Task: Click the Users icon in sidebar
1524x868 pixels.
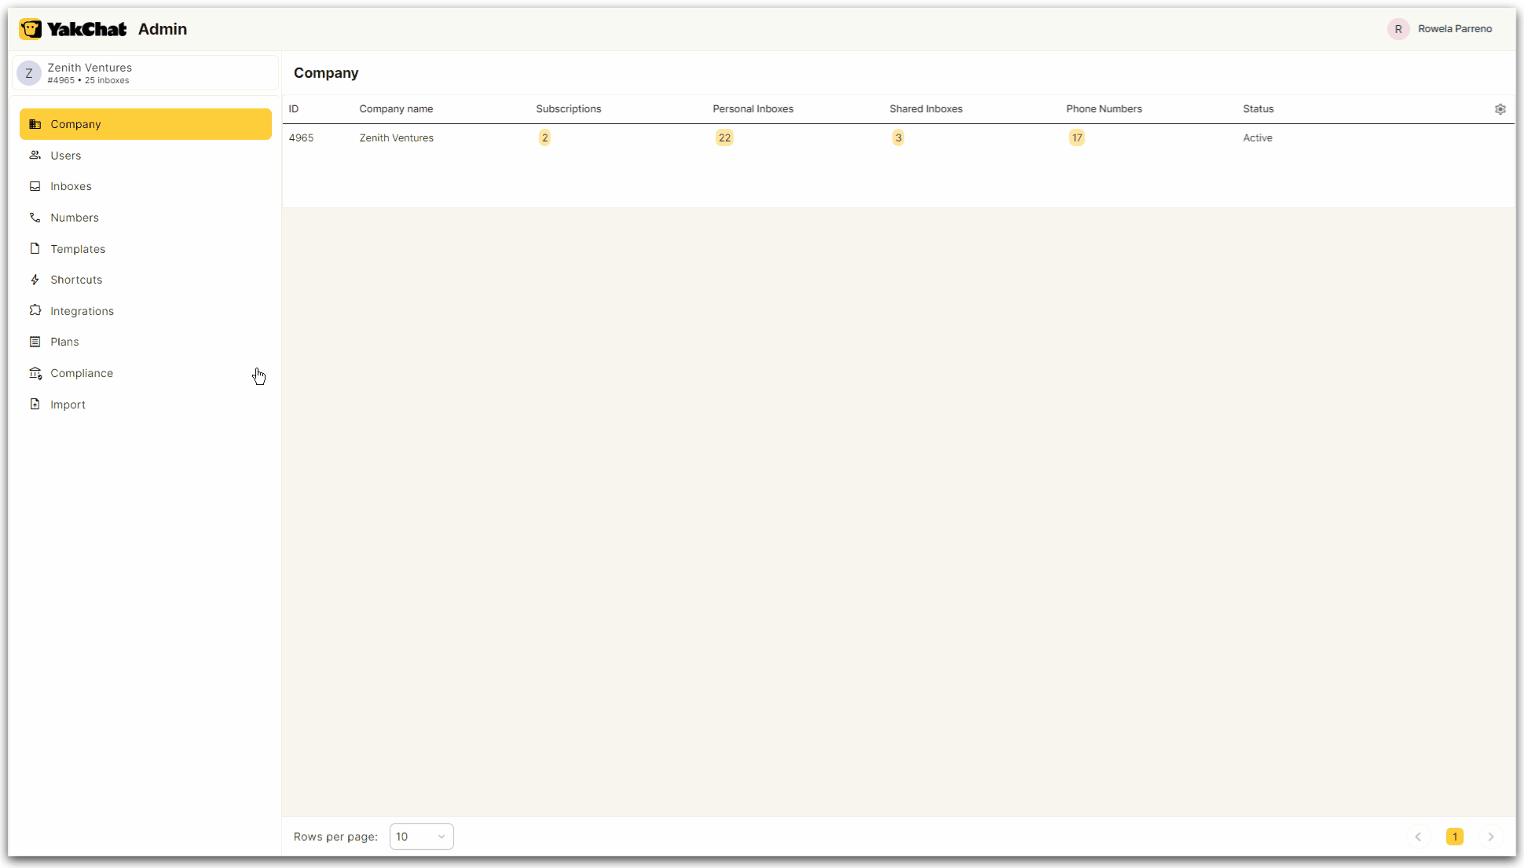Action: (35, 156)
